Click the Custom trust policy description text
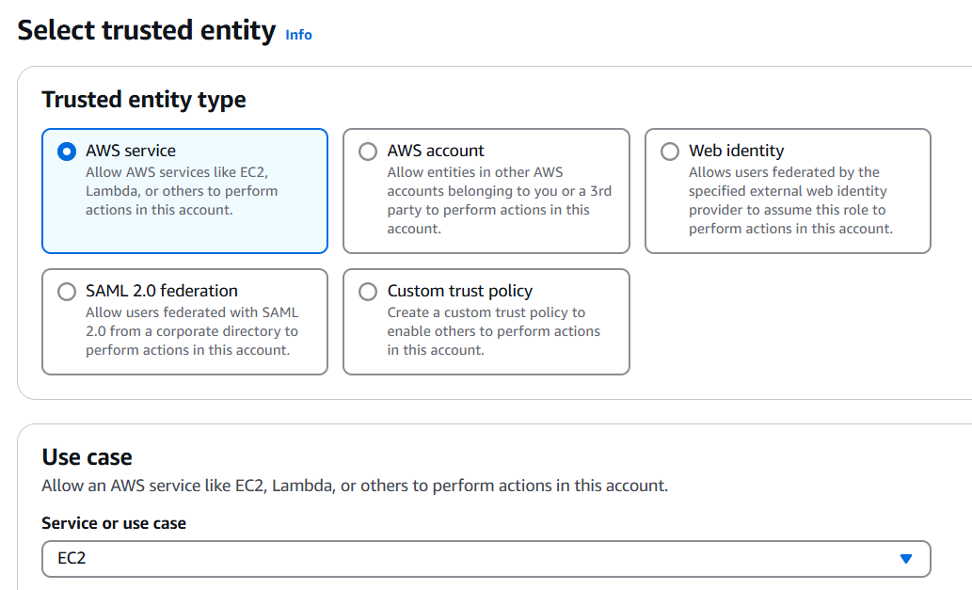This screenshot has height=590, width=972. tap(493, 331)
